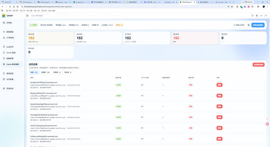Open inspection settings gear beside blue button

click(x=248, y=25)
